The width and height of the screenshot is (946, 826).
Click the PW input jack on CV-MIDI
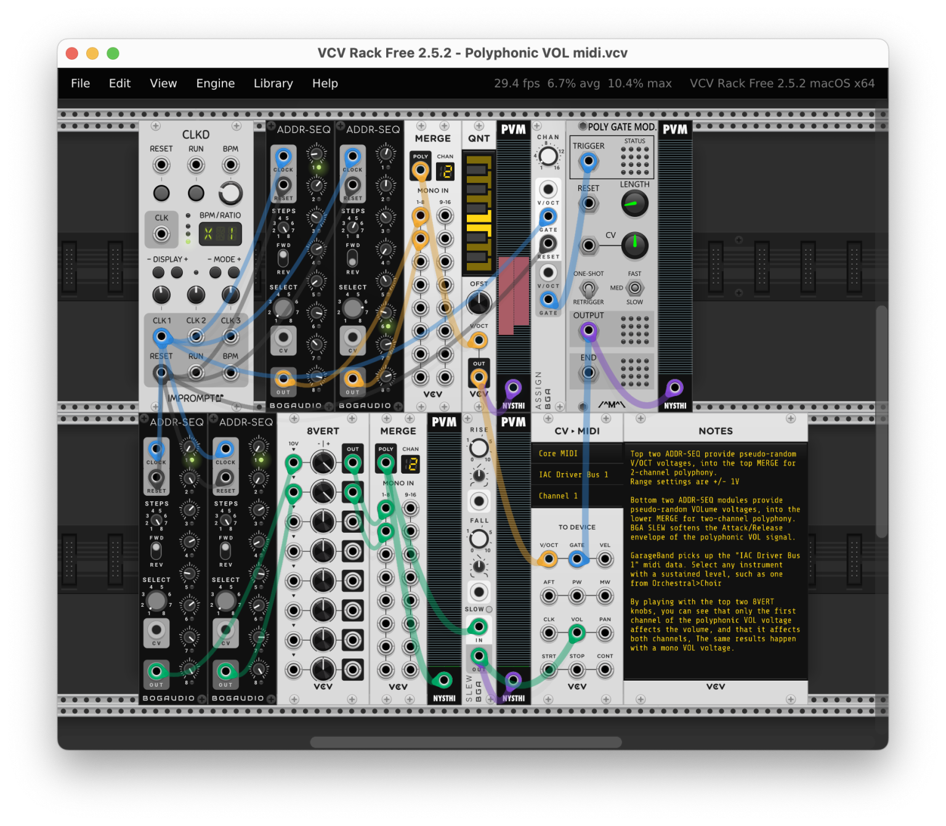[x=577, y=596]
